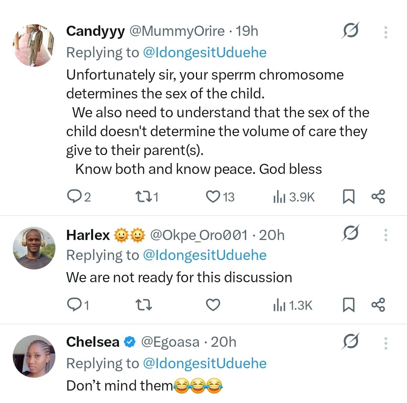This screenshot has height=403, width=407.
Task: Open the 19h timestamp on Candyyy's tweet
Action: (247, 31)
